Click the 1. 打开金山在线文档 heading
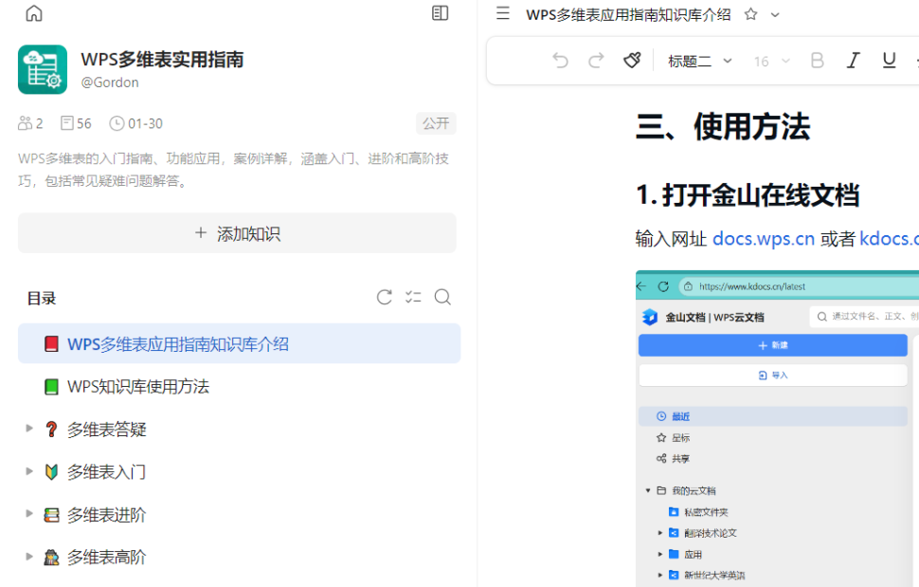The image size is (919, 587). 748,195
